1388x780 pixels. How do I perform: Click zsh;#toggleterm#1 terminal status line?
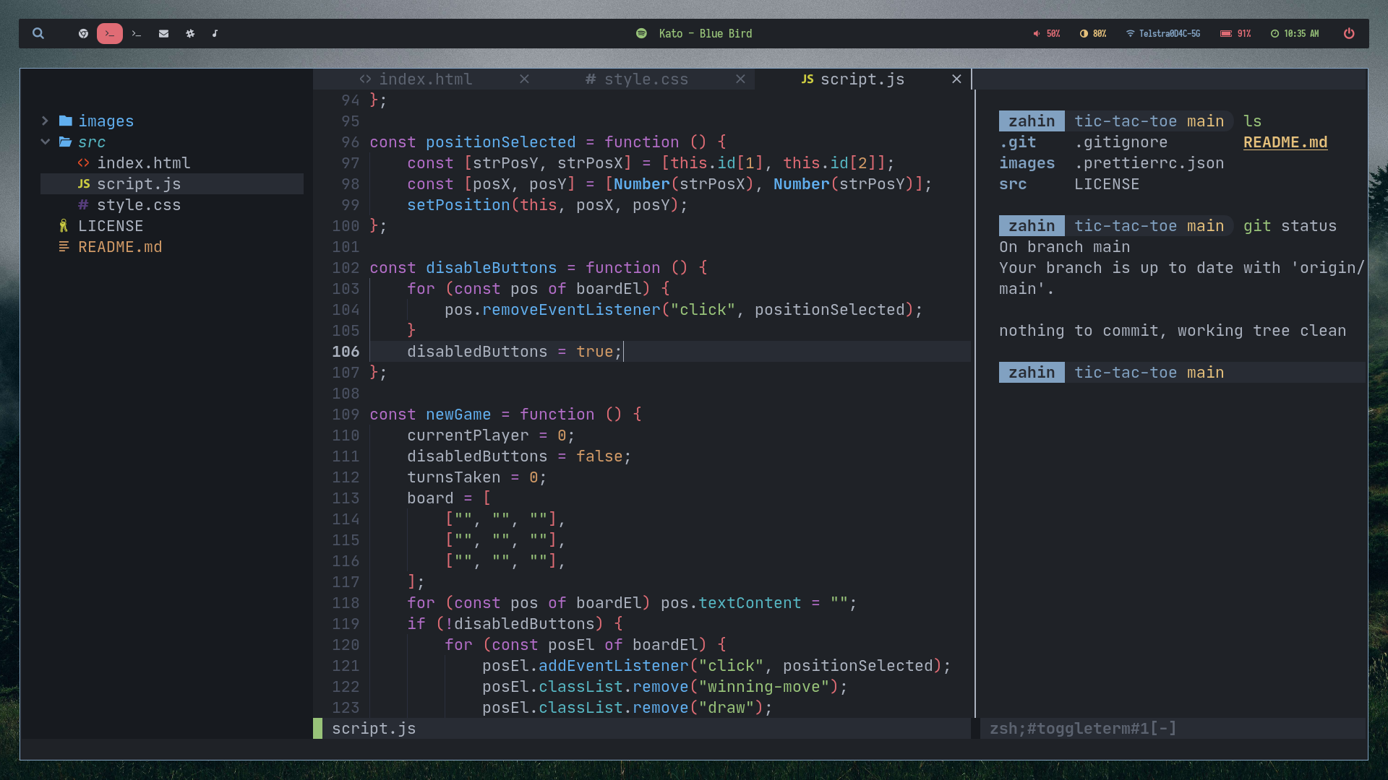pyautogui.click(x=1083, y=729)
